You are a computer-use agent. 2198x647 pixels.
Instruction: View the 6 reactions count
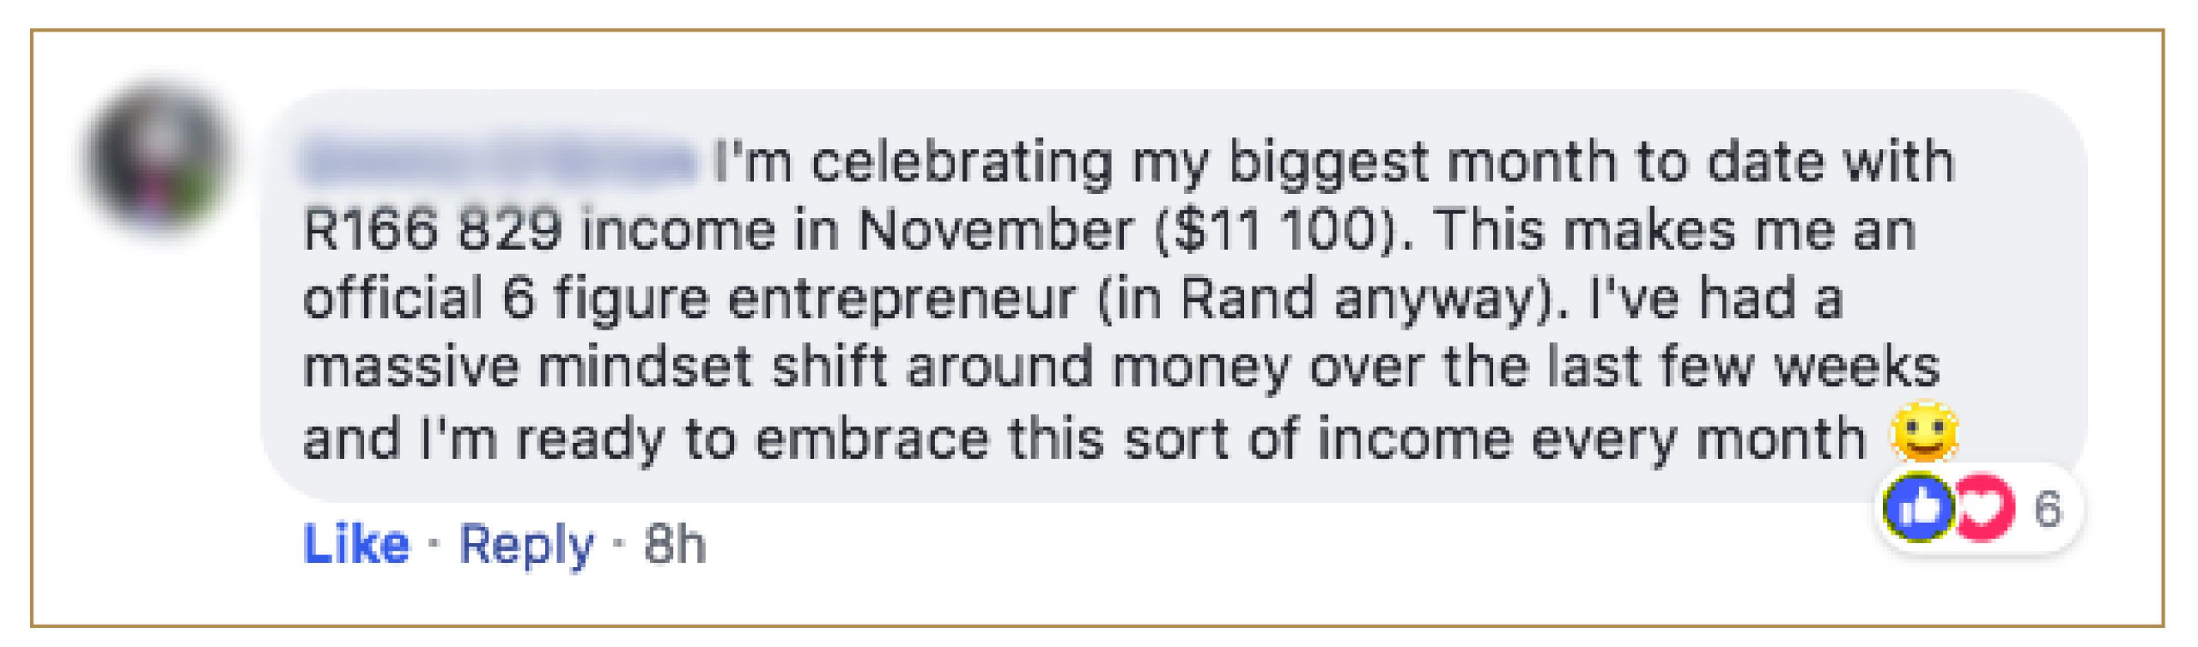(x=2047, y=509)
